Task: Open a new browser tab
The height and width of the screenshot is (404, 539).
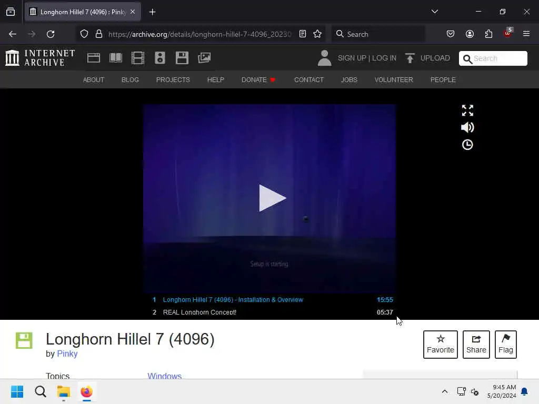Action: (x=152, y=12)
